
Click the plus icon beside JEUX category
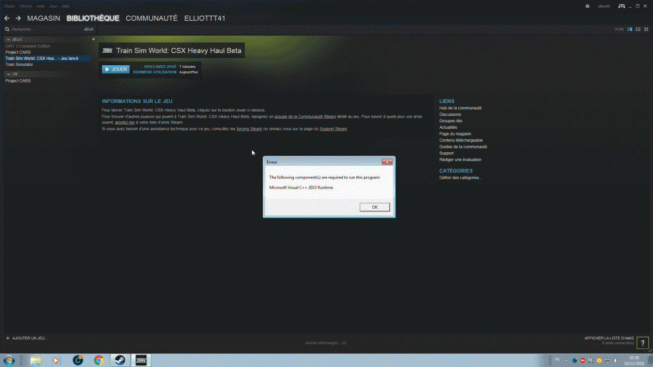pyautogui.click(x=94, y=39)
